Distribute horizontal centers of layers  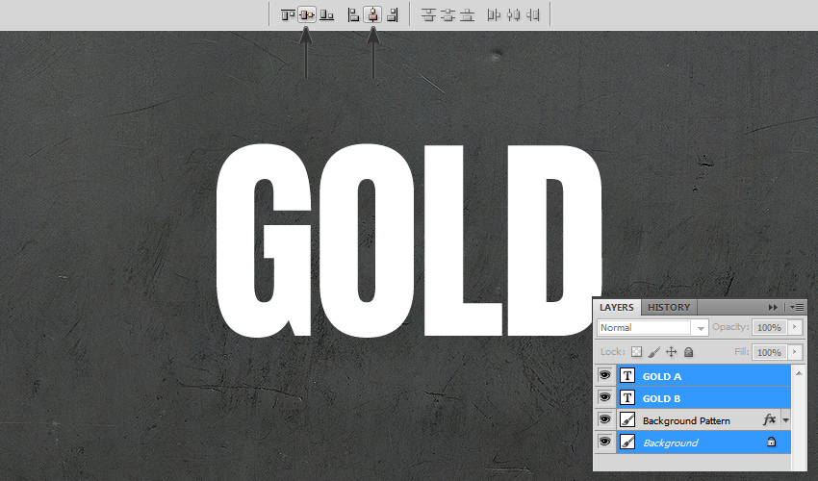click(x=513, y=15)
